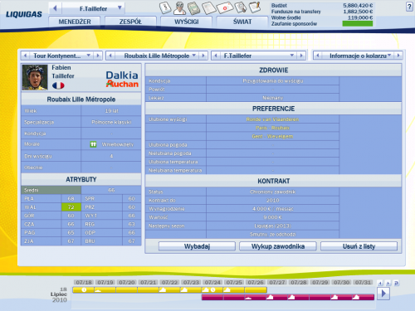The width and height of the screenshot is (415, 311).
Task: Advance day with the calendar play arrow
Action: [383, 294]
